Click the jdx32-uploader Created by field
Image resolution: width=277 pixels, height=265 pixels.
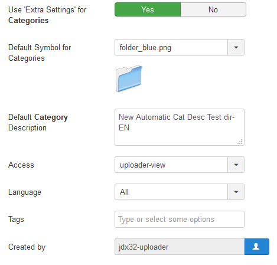pyautogui.click(x=180, y=247)
